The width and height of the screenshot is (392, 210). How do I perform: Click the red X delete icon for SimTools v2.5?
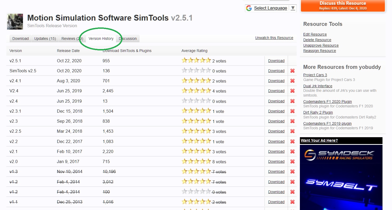click(292, 71)
